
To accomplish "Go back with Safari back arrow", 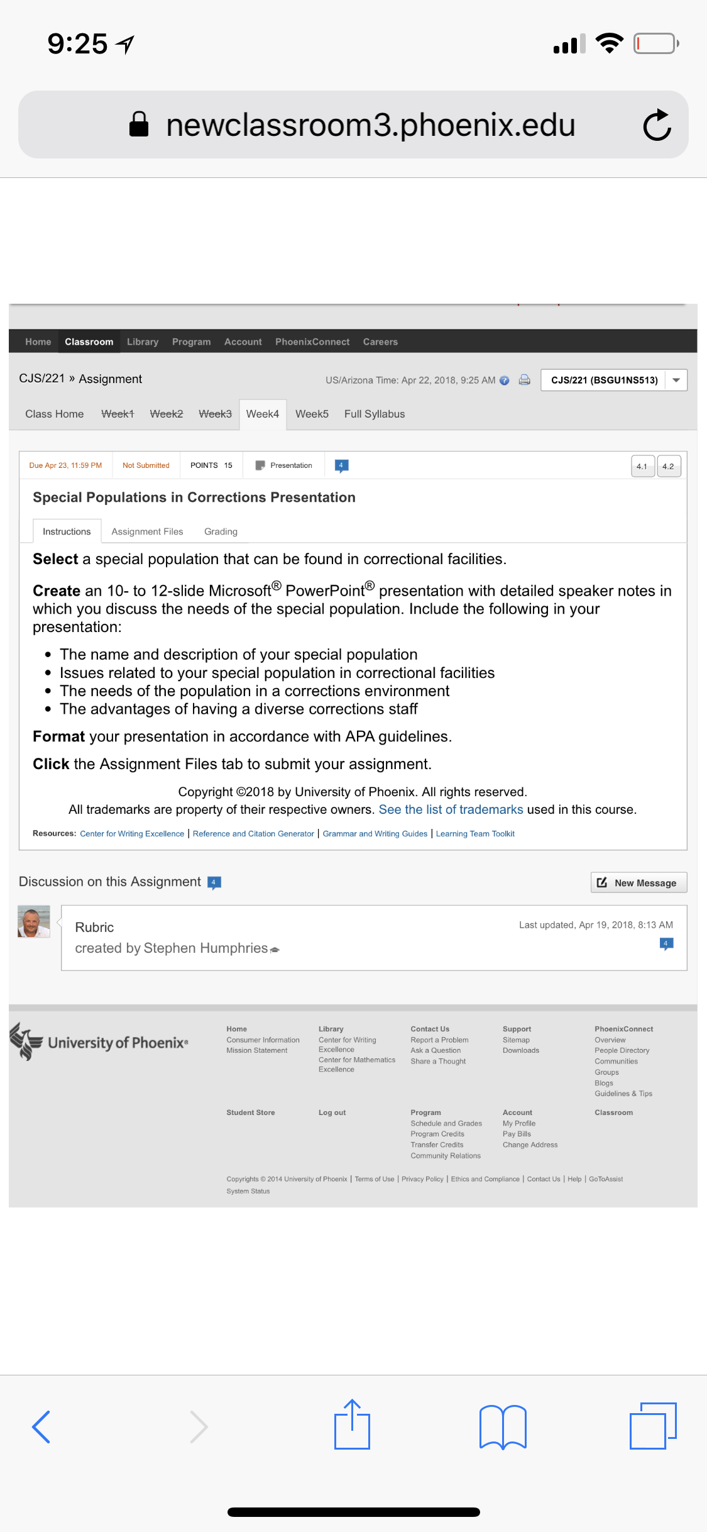I will click(41, 1426).
